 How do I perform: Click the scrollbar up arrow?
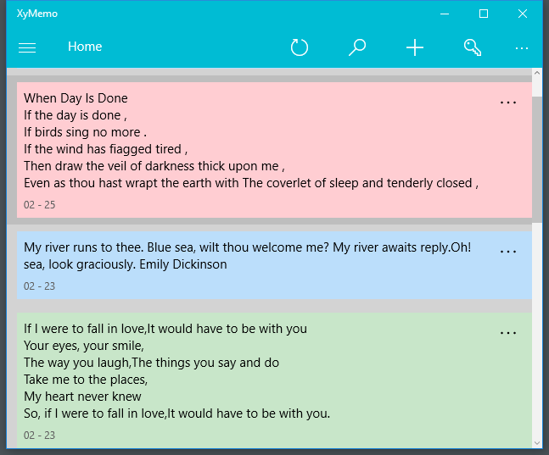[537, 73]
